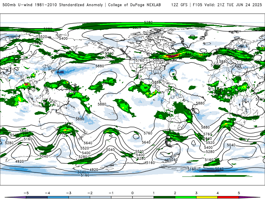Click the colorbar tick label "2"

[x=175, y=193]
